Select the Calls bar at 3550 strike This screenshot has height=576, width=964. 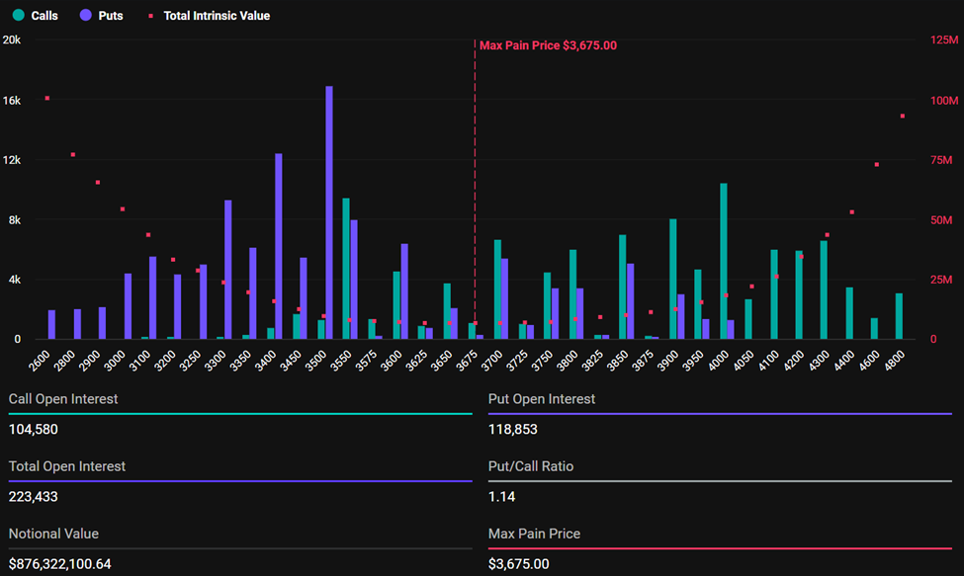(x=346, y=269)
